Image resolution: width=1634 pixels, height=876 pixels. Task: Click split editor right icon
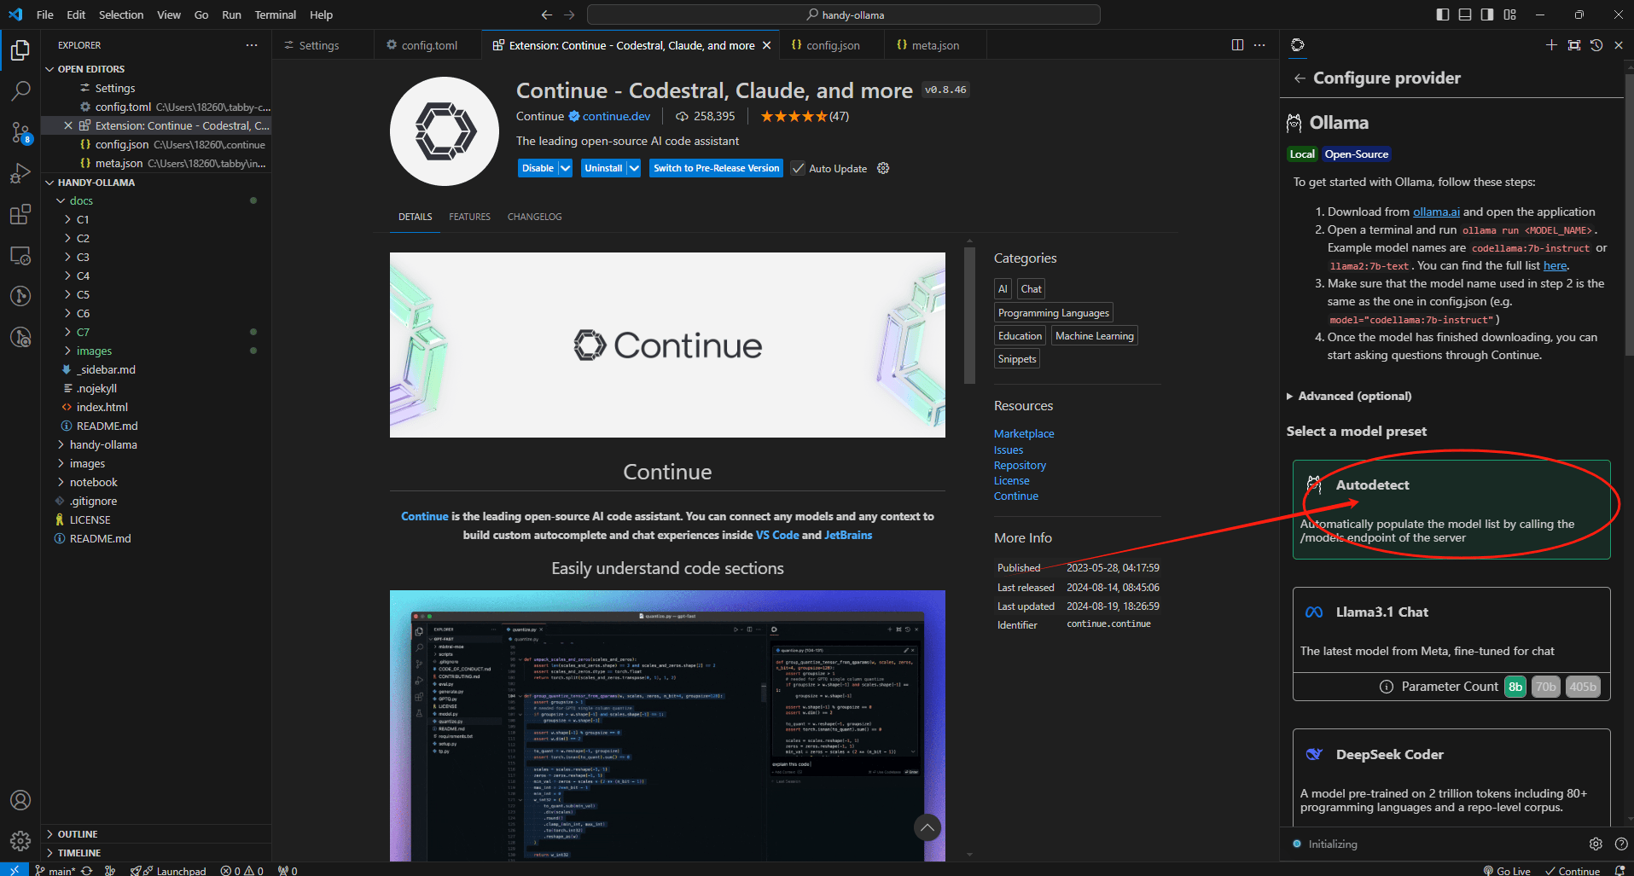tap(1237, 45)
